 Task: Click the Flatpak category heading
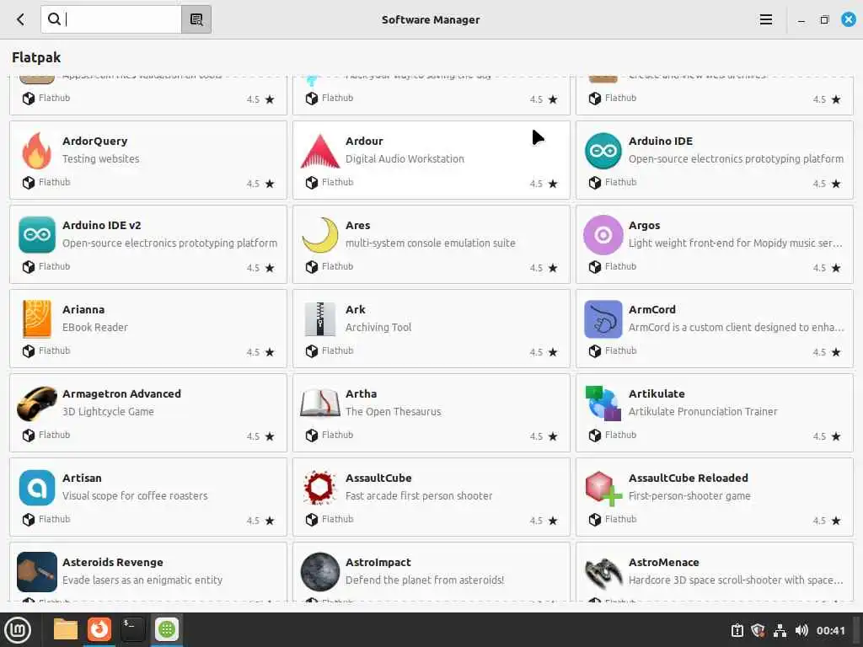[x=36, y=57]
